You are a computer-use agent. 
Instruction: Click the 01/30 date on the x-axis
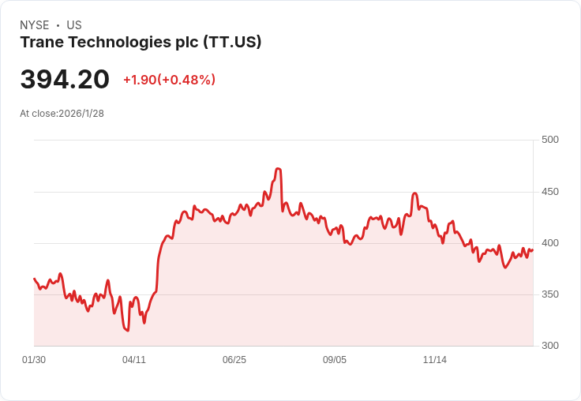point(34,360)
